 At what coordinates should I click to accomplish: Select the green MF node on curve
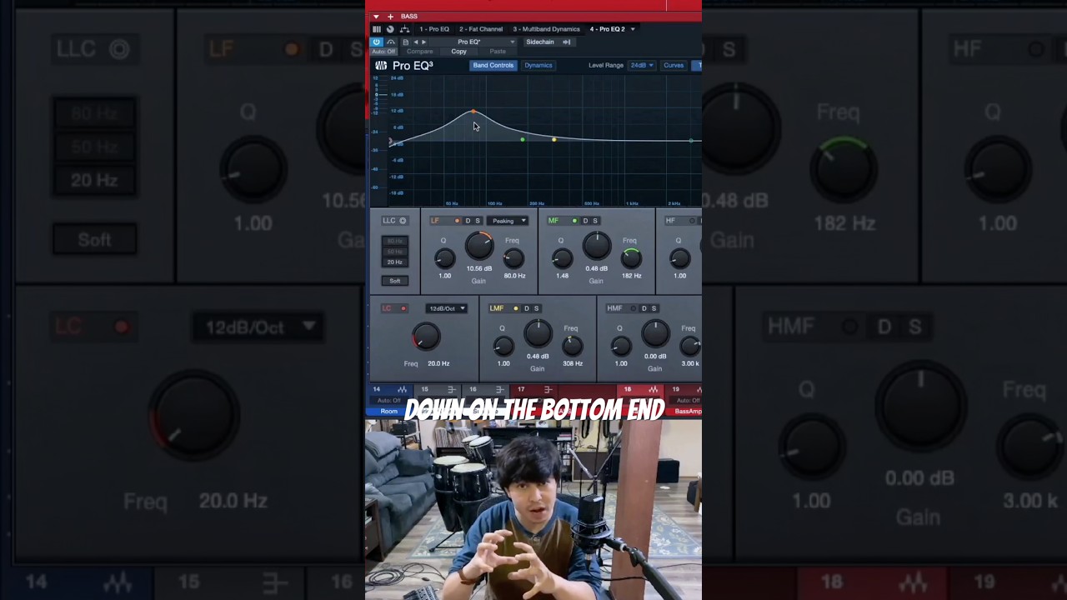(523, 139)
